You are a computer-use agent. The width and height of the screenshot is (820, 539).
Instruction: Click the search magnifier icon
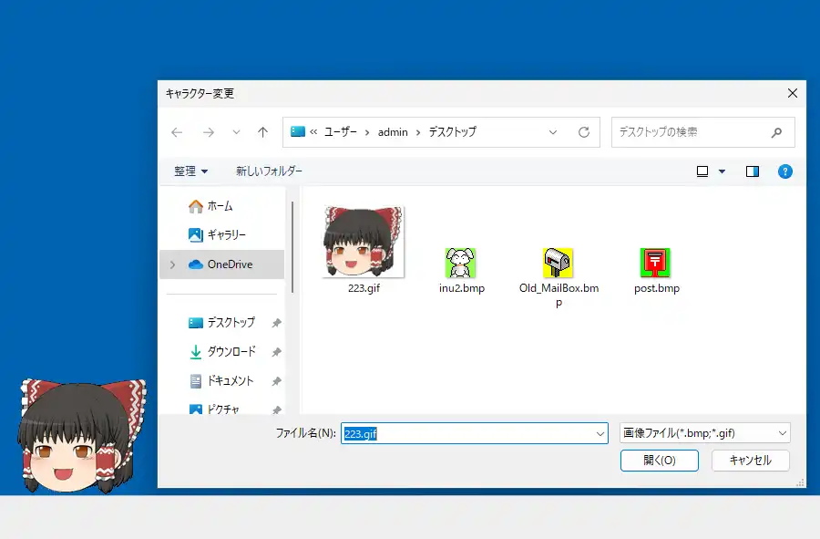tap(776, 132)
